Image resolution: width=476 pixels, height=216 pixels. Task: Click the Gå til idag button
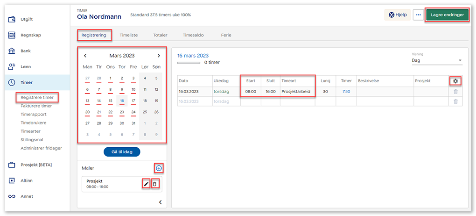pyautogui.click(x=122, y=152)
